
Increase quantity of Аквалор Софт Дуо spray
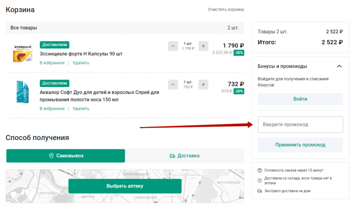point(203,85)
